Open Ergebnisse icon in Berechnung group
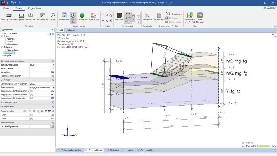The height and width of the screenshot is (156, 277). [x=93, y=17]
